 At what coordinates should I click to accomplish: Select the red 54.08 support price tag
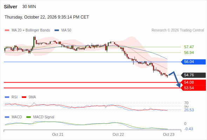tap(193, 83)
